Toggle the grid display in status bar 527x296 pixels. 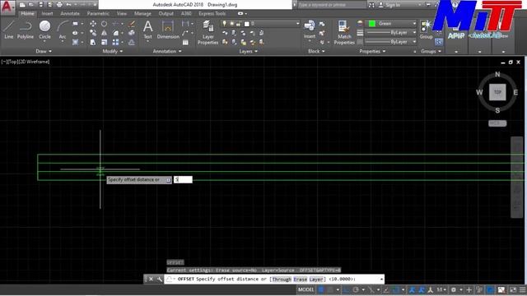click(321, 289)
